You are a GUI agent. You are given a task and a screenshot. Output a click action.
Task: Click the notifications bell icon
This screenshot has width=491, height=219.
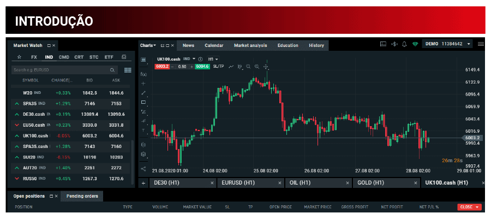(404, 44)
